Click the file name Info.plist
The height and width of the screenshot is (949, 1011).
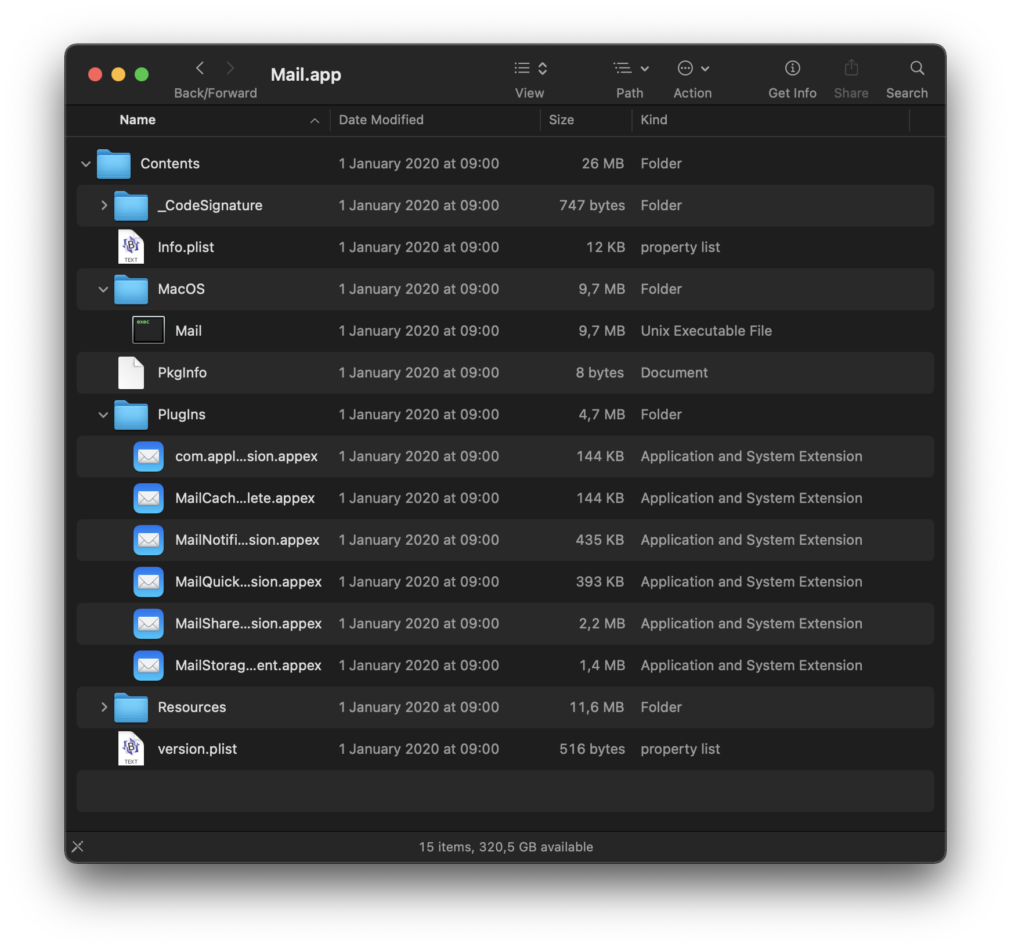click(186, 247)
